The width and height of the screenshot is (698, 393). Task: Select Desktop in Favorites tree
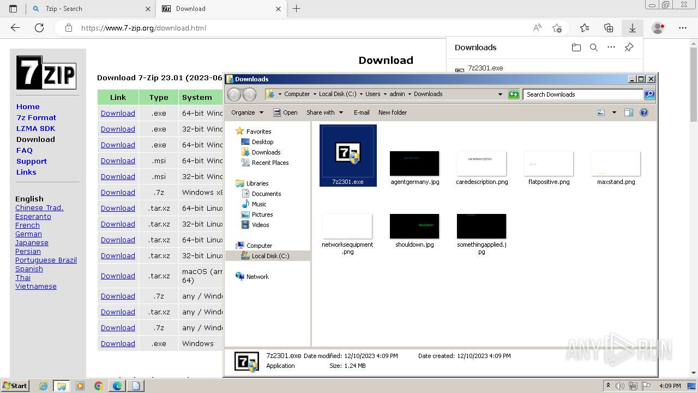[262, 142]
